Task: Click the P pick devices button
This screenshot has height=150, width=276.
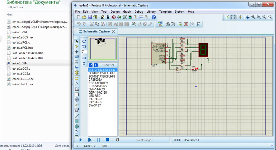Action: (91, 65)
